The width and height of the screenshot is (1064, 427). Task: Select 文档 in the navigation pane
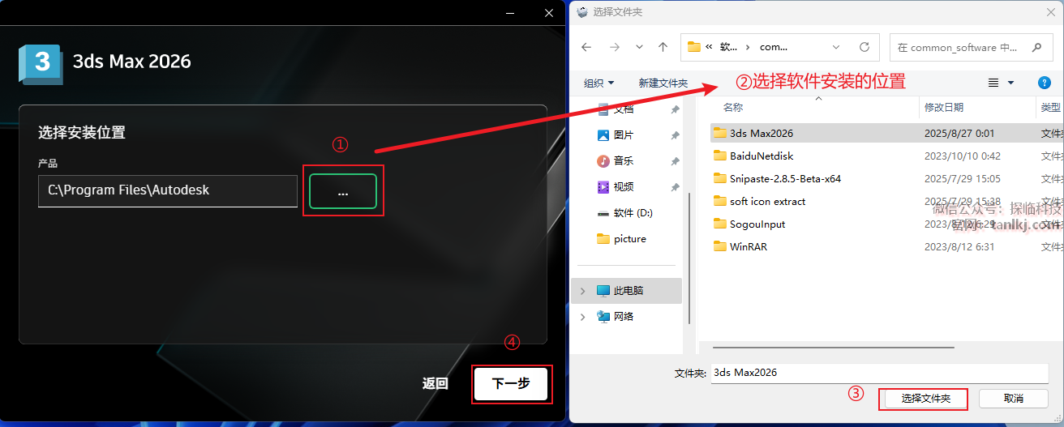tap(624, 109)
